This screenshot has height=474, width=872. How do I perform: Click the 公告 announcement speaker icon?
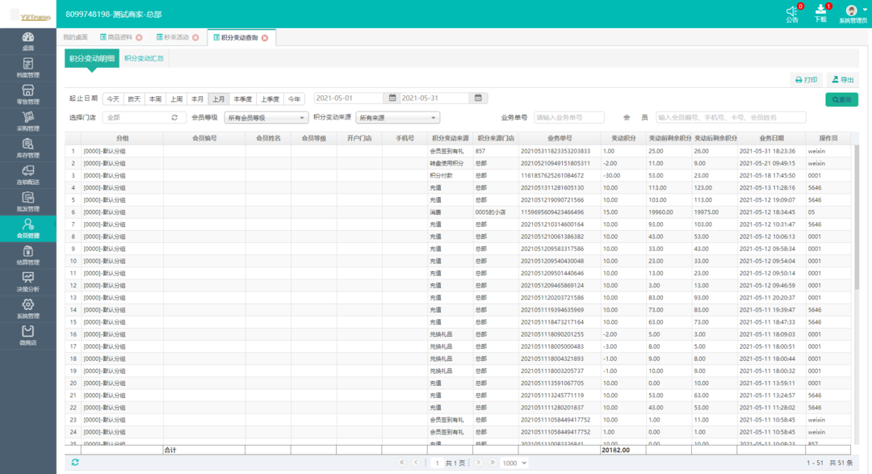pos(791,12)
